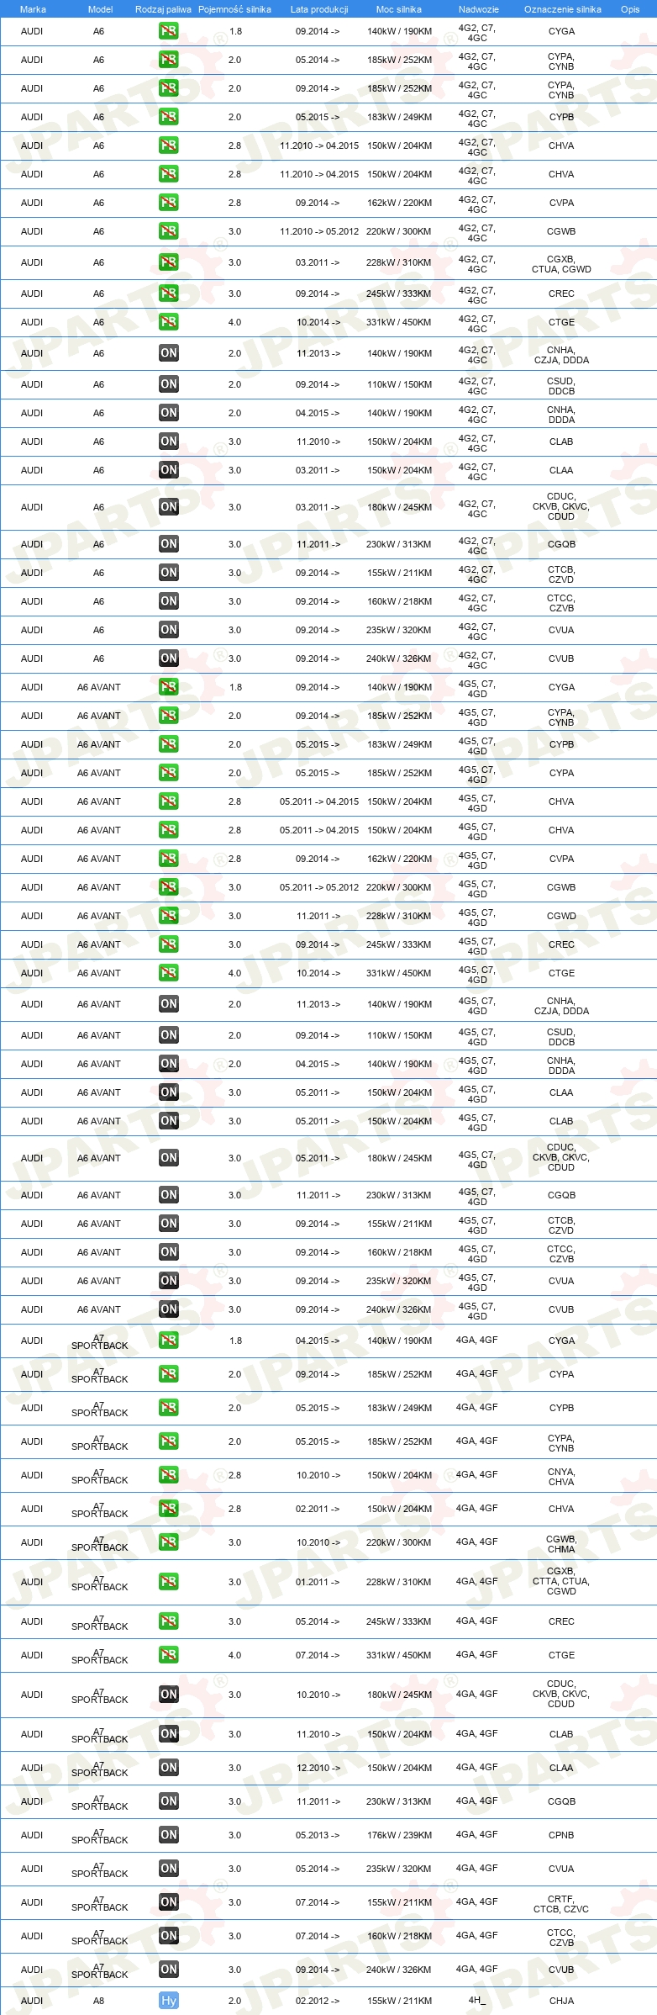657x2015 pixels.
Task: Click the Lata produkcji column header
Action: (319, 9)
